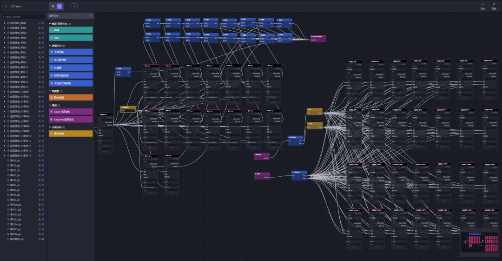Click the component name search field
The height and width of the screenshot is (261, 502).
point(23,17)
